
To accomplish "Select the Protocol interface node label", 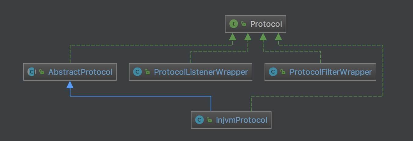I will (x=266, y=24).
